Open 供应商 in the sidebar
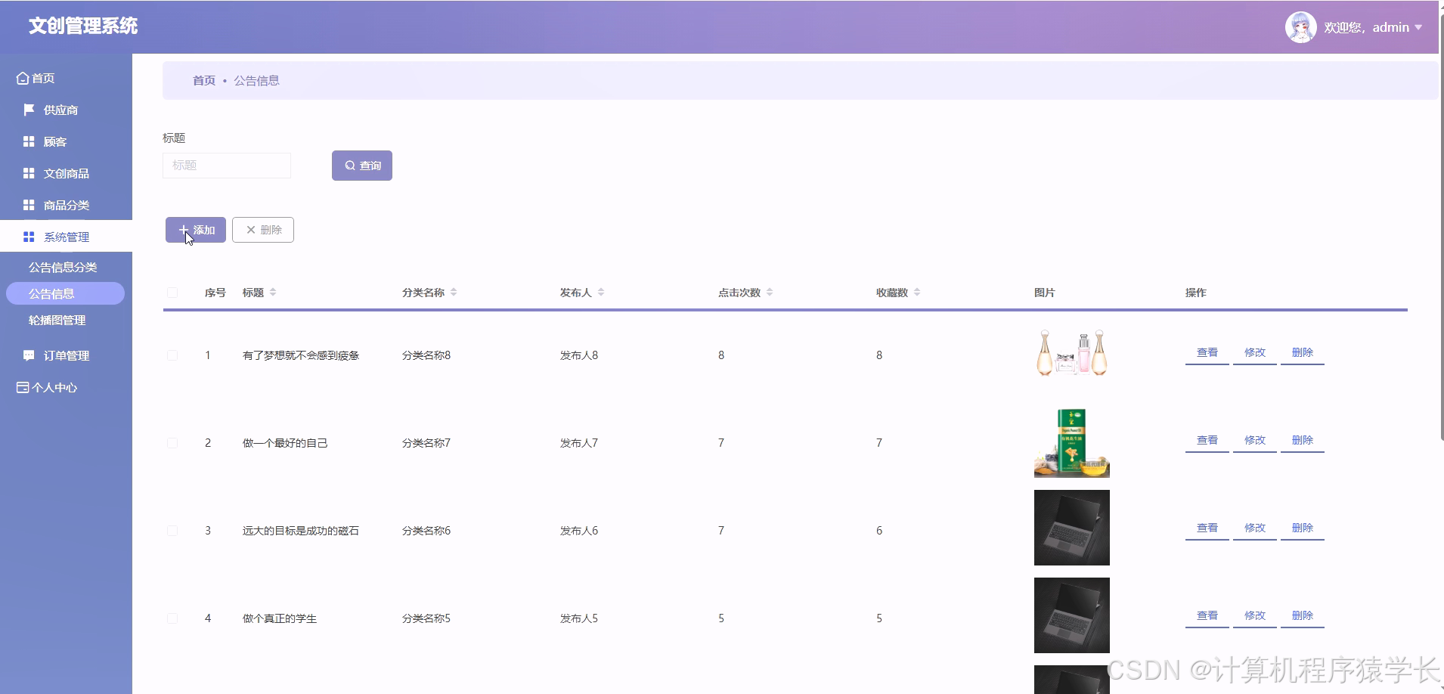The height and width of the screenshot is (694, 1444). (66, 110)
